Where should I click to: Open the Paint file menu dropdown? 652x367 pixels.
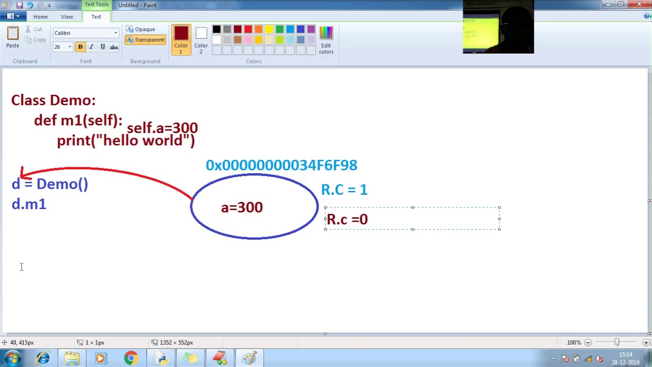click(x=13, y=16)
